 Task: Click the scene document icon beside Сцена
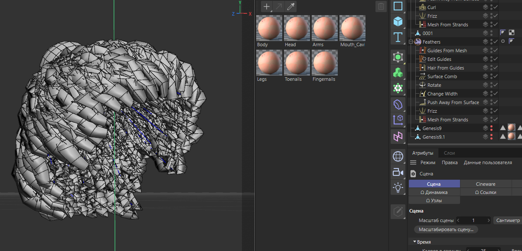point(413,174)
